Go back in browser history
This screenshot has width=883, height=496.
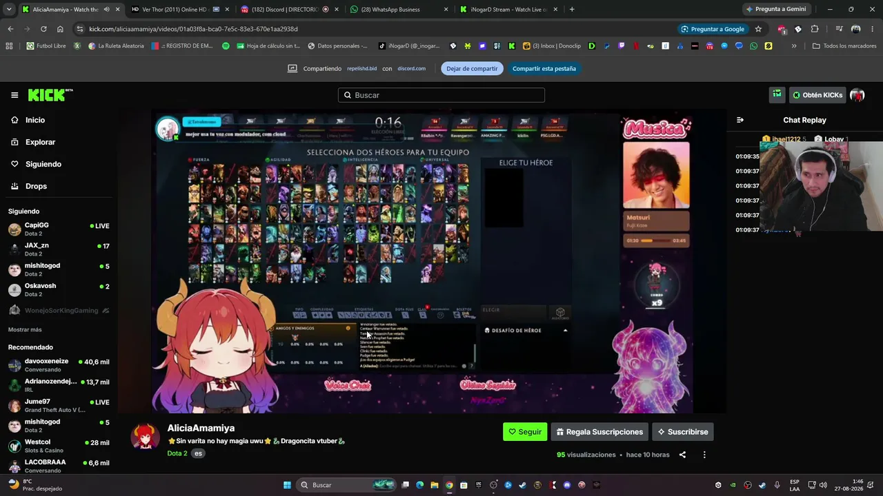coord(10,29)
